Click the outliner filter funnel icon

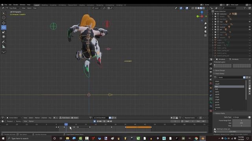click(245, 8)
